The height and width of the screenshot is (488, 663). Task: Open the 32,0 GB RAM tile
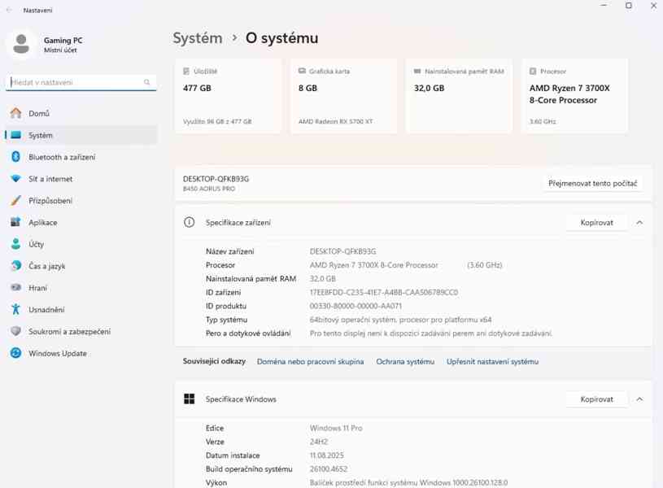click(x=459, y=96)
